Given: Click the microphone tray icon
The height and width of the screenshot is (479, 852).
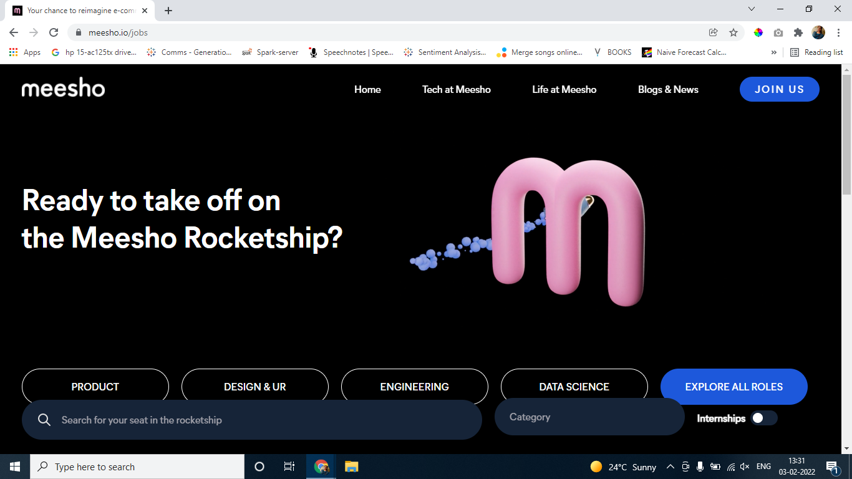Looking at the screenshot, I should tap(700, 467).
